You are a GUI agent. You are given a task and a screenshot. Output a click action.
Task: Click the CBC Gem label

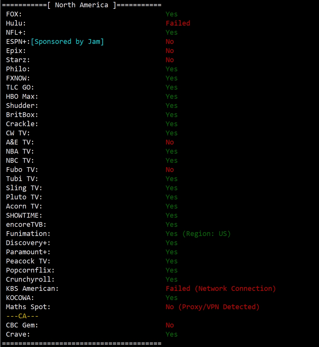coord(22,325)
